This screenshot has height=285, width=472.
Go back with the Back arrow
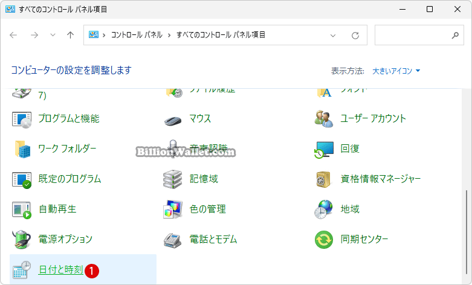13,35
